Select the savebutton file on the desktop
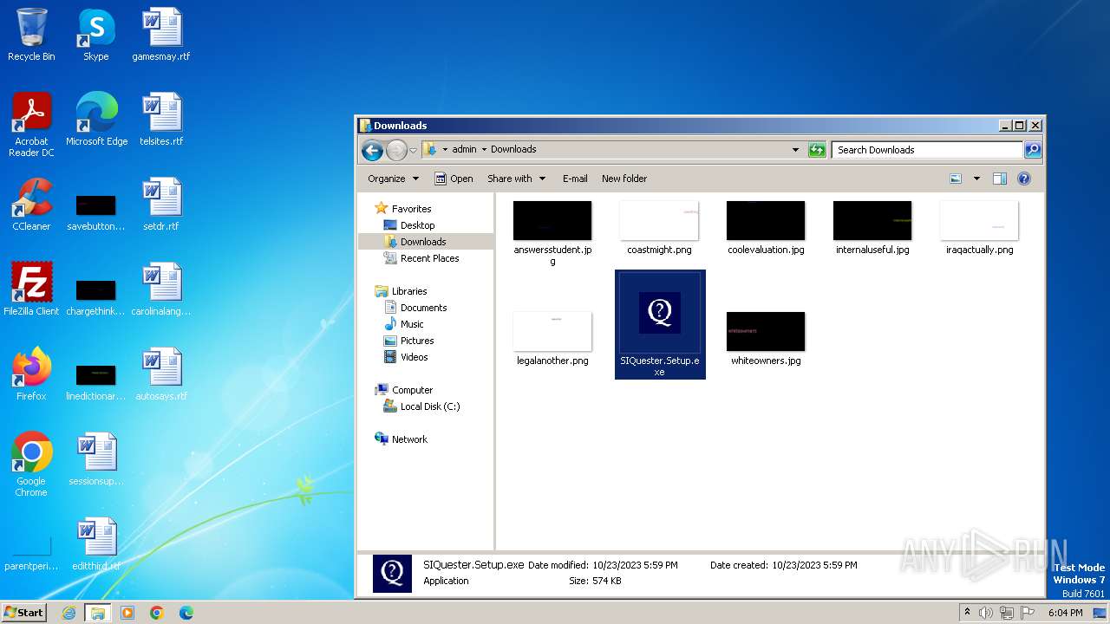 (x=96, y=211)
